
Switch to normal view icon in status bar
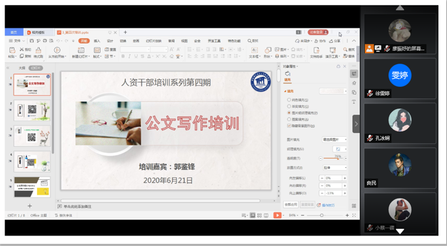click(253, 216)
